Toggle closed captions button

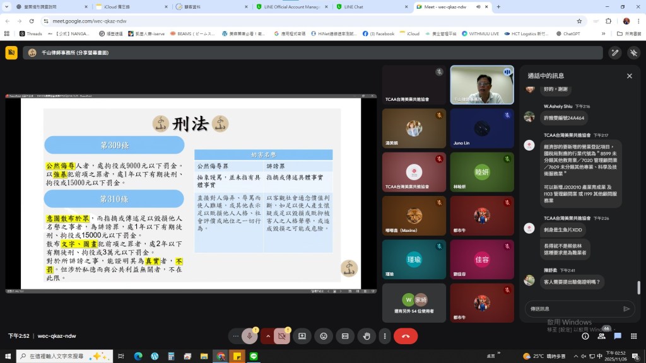coord(345,336)
